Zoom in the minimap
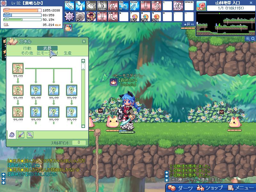Image resolution: width=256 pixels, height=192 pixels. [x=248, y=38]
